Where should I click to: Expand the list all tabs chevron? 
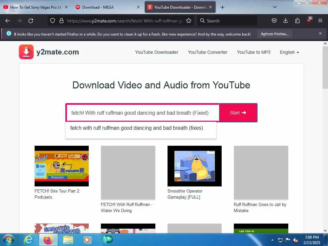(275, 7)
